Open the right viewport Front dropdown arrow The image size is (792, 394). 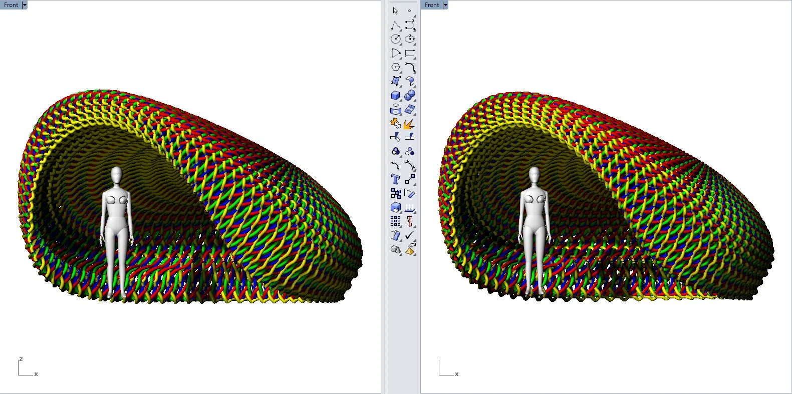click(x=445, y=5)
